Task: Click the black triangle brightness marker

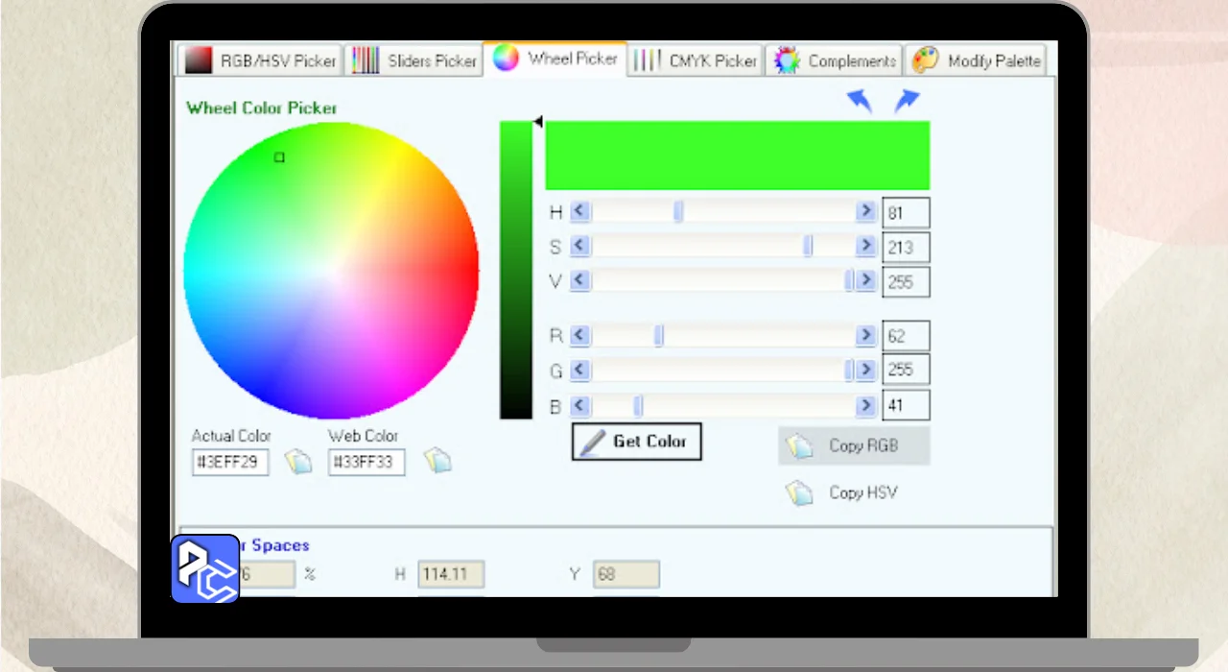Action: (538, 122)
